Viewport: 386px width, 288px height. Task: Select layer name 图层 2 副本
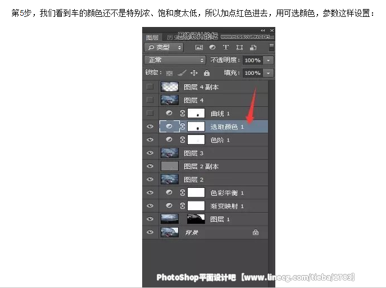point(201,166)
